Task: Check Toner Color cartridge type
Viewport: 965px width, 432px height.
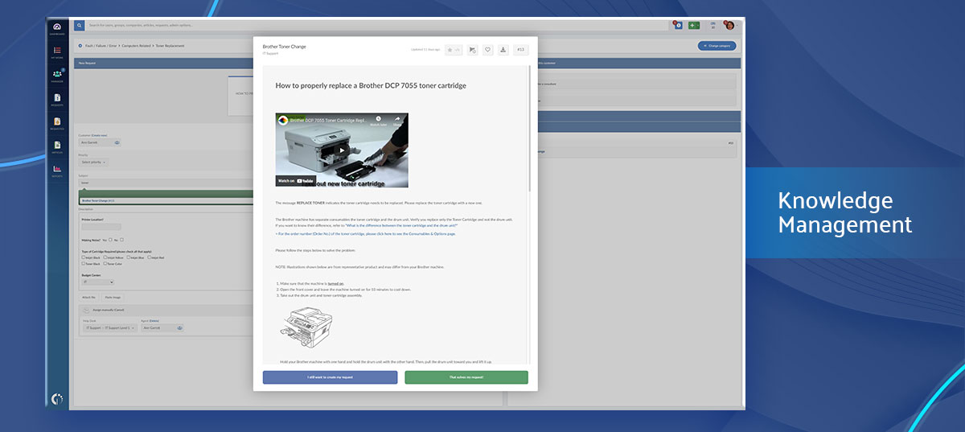Action: [x=106, y=264]
